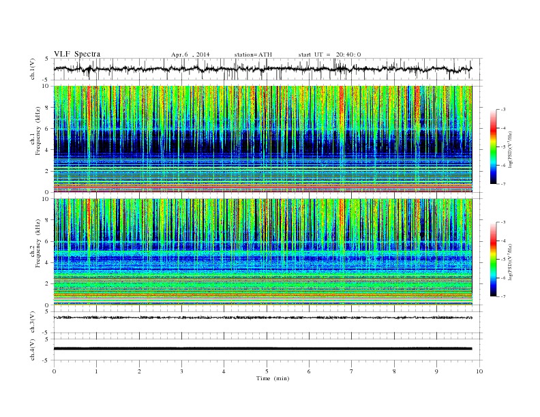The width and height of the screenshot is (540, 417).
Task: Click the 10 tick label on time axis
Action: point(479,371)
